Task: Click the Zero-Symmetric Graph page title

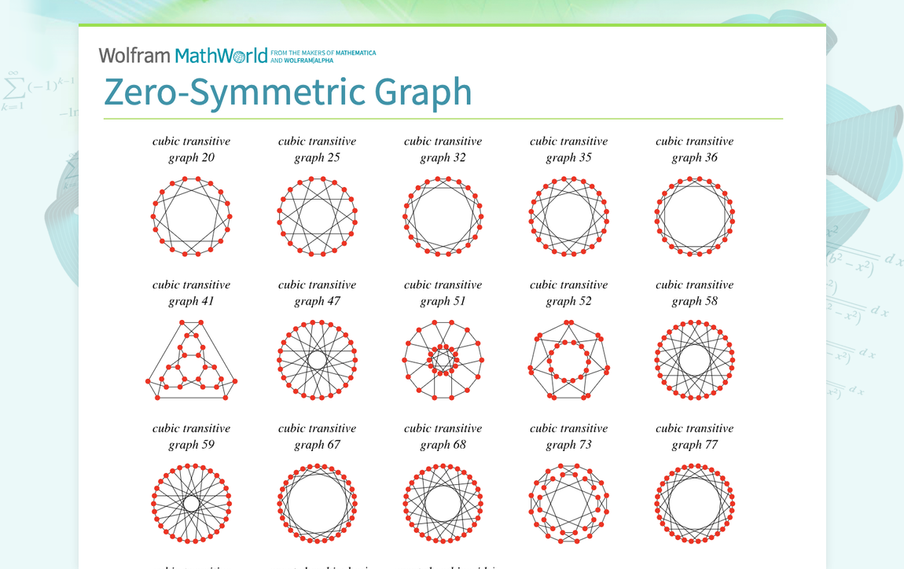Action: (288, 92)
